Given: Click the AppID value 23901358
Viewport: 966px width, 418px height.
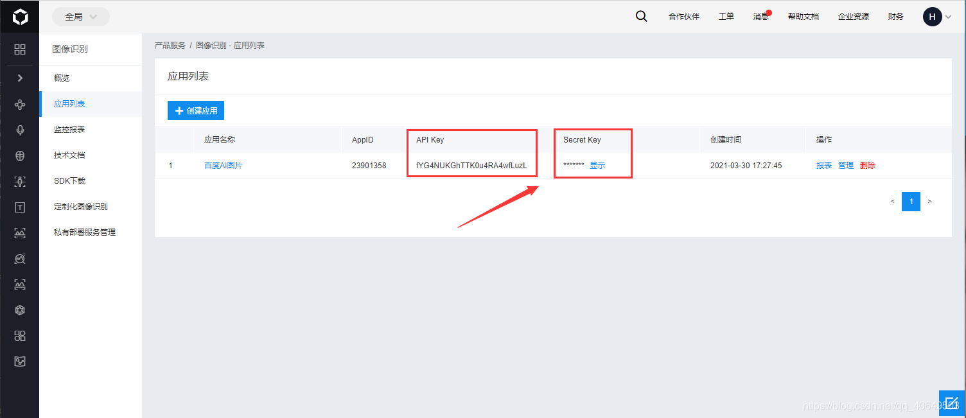Looking at the screenshot, I should pyautogui.click(x=369, y=166).
